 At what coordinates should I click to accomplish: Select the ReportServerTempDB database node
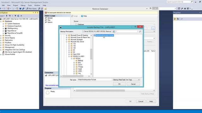pyautogui.click(x=15, y=33)
